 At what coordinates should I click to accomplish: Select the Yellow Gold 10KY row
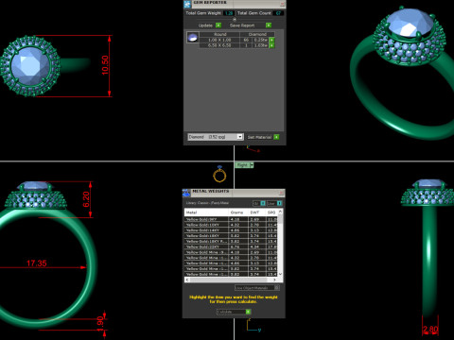coord(231,225)
